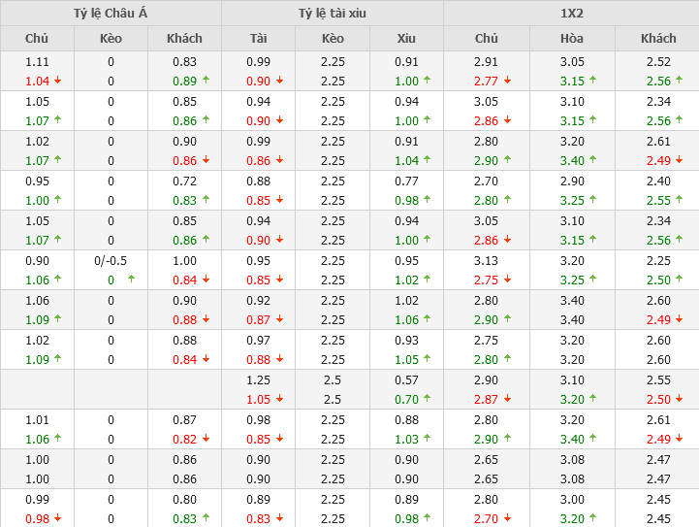This screenshot has width=699, height=527.
Task: Click the red down arrow beside 1.04
Action: tap(57, 82)
